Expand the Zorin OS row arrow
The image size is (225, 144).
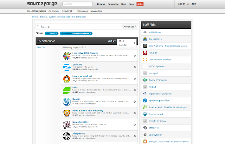(x=135, y=67)
